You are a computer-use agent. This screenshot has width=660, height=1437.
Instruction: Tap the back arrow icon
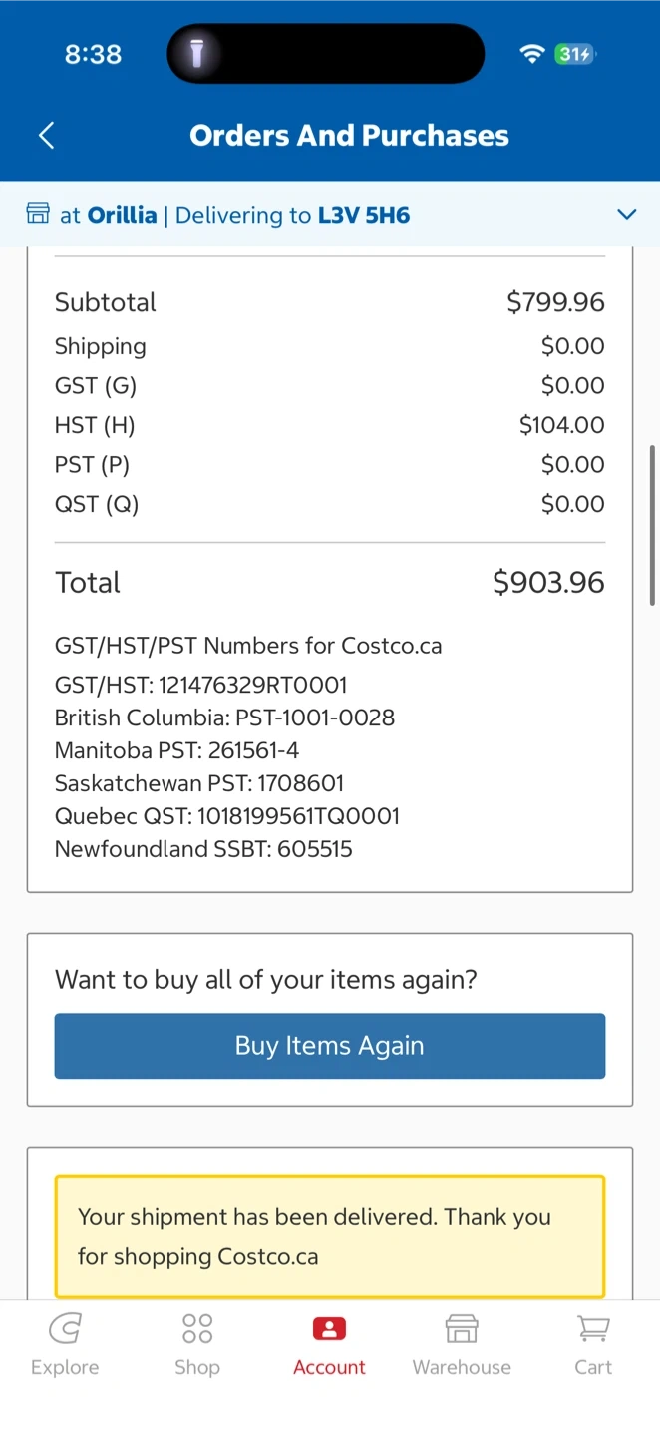click(x=46, y=136)
